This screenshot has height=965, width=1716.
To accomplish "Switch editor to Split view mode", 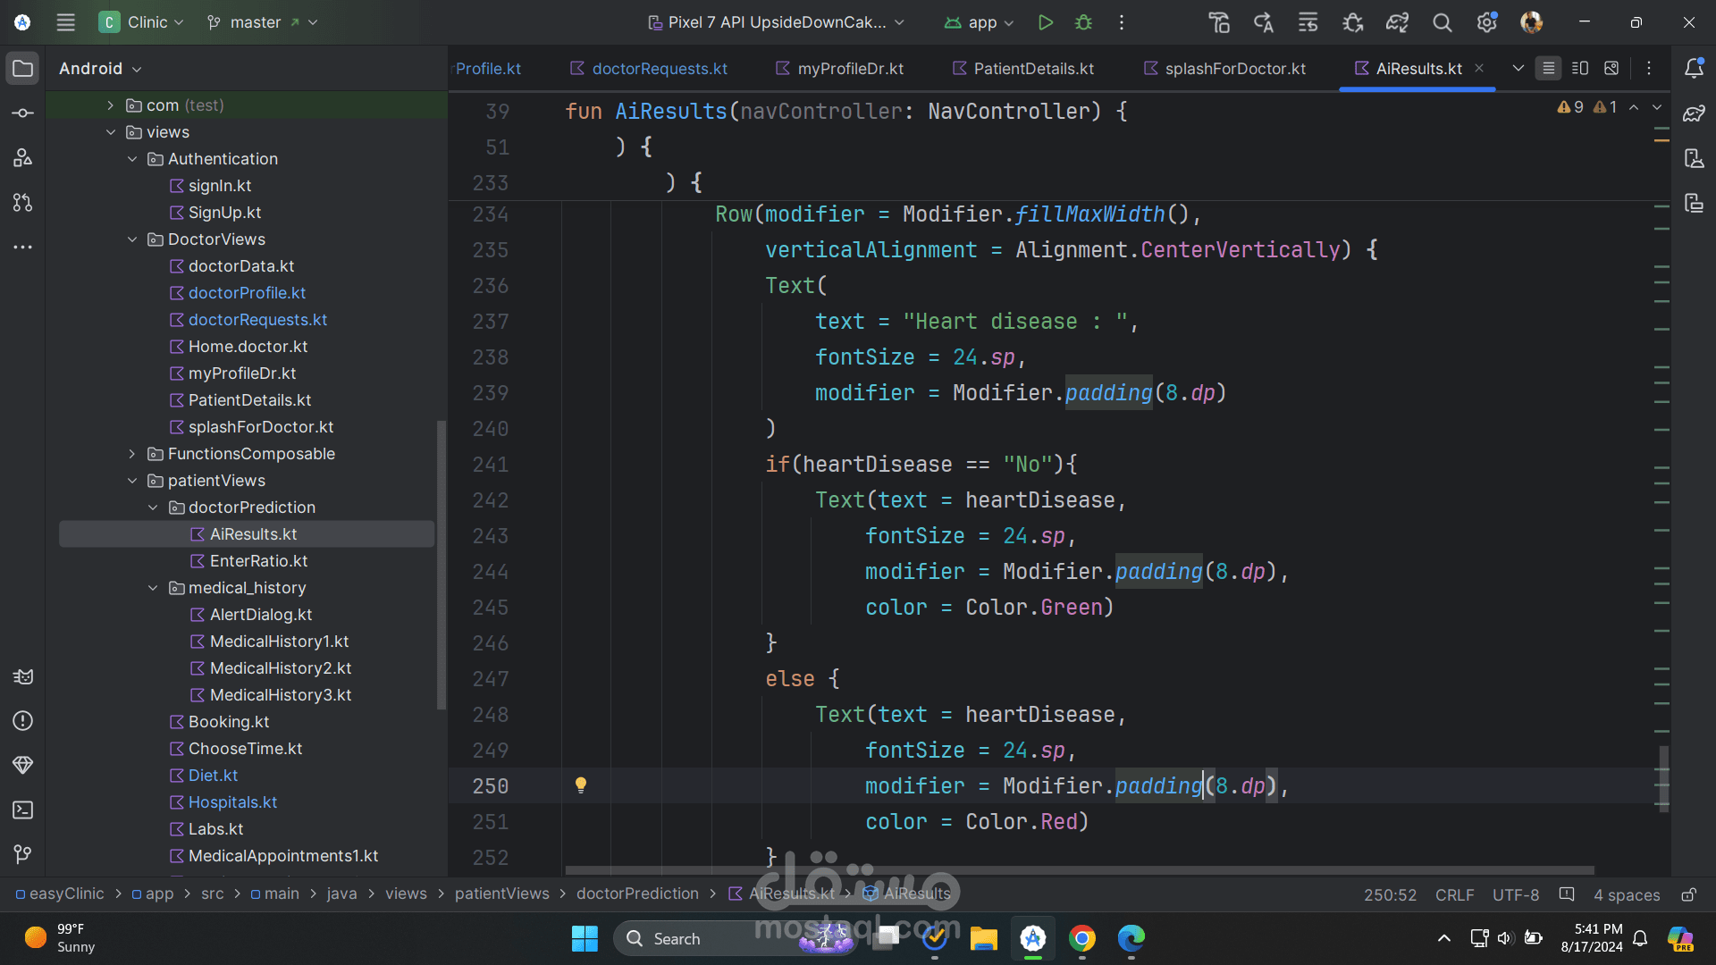I will 1580,69.
